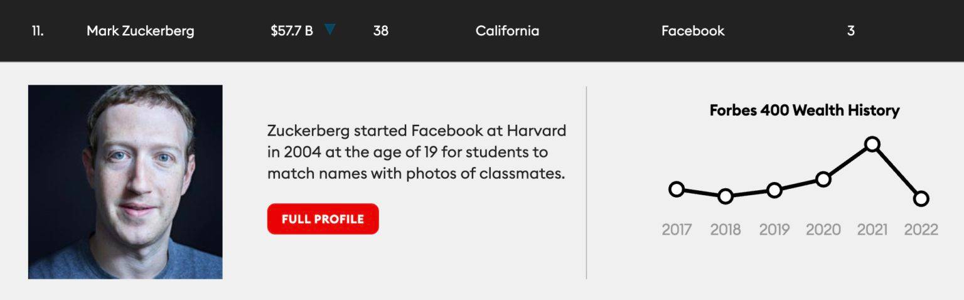This screenshot has height=300, width=964.
Task: Select the 2021 peak point on the wealth chart
Action: click(x=872, y=144)
